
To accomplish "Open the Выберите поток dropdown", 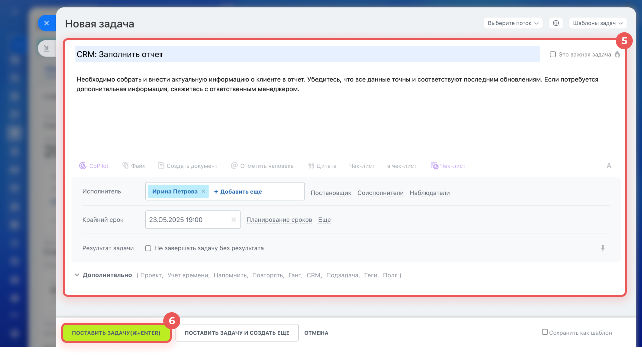I will tap(513, 23).
